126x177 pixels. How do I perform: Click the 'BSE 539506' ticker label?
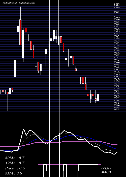[x=10, y=3]
